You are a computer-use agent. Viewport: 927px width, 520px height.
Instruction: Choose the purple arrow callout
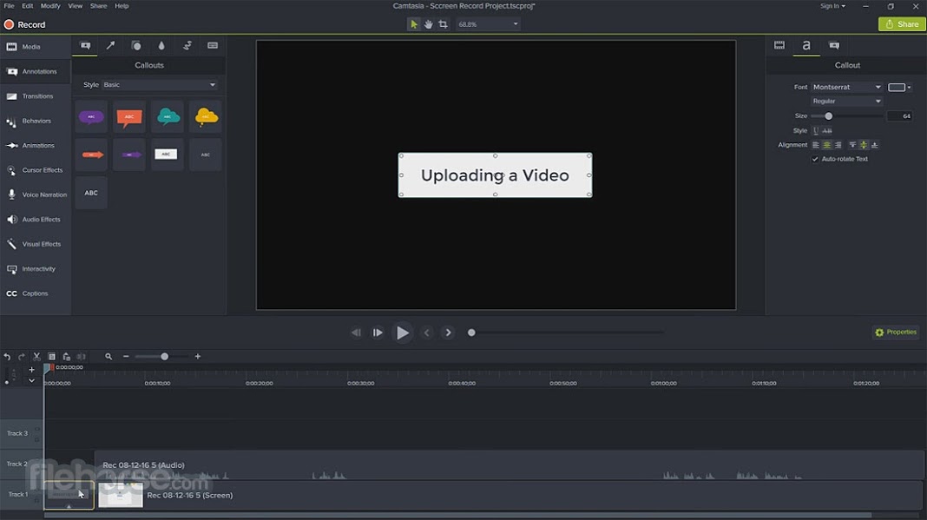tap(128, 155)
